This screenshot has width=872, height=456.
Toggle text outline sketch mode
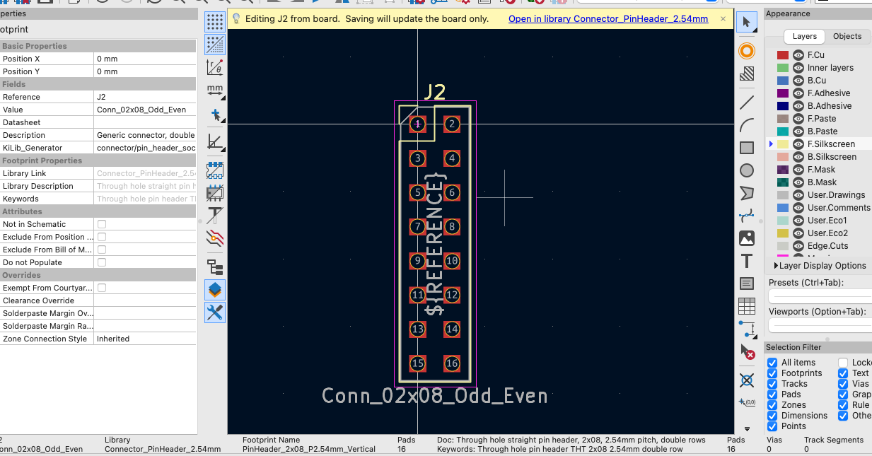pos(215,215)
